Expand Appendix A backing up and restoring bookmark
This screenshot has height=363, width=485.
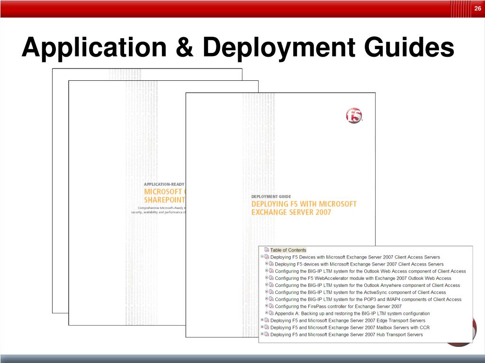point(267,313)
